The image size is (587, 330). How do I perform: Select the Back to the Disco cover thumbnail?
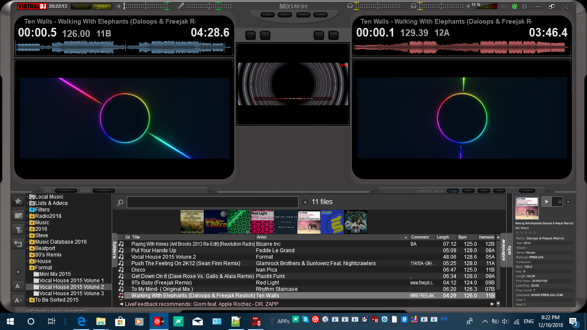point(215,222)
